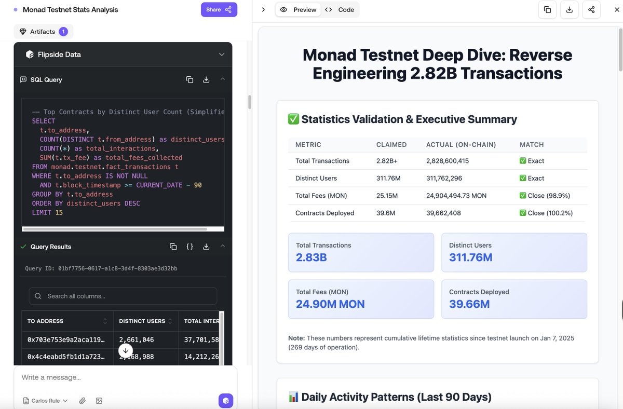Viewport: 623px width, 409px height.
Task: Click the Total Transactions 2.83B card
Action: click(361, 252)
